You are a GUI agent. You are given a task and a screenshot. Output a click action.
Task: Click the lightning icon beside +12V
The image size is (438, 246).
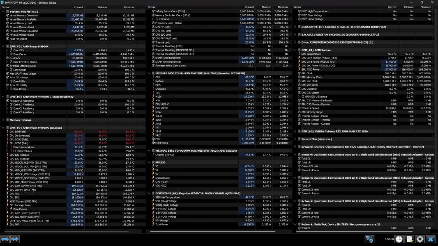click(153, 96)
